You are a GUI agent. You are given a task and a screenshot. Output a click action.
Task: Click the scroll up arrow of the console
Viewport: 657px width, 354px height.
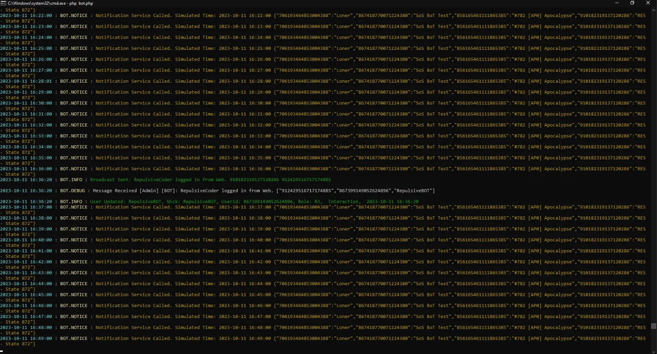[x=653, y=9]
